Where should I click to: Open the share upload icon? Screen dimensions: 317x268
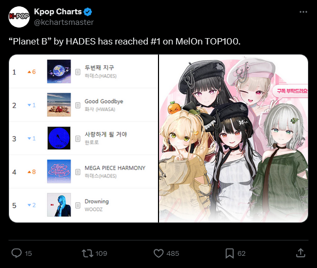click(x=301, y=253)
